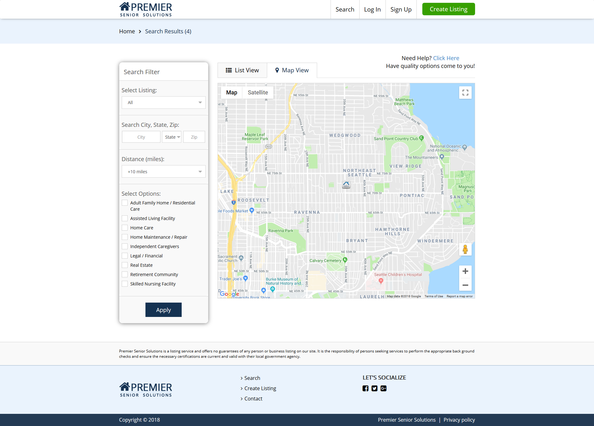Click the Google logo on the map
This screenshot has height=426, width=594.
click(x=229, y=294)
